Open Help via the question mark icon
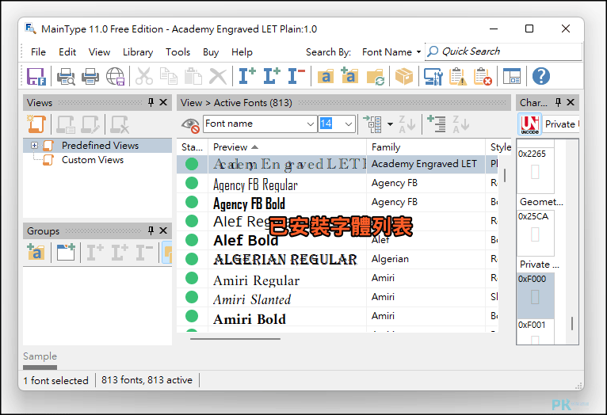607x415 pixels. (x=540, y=76)
